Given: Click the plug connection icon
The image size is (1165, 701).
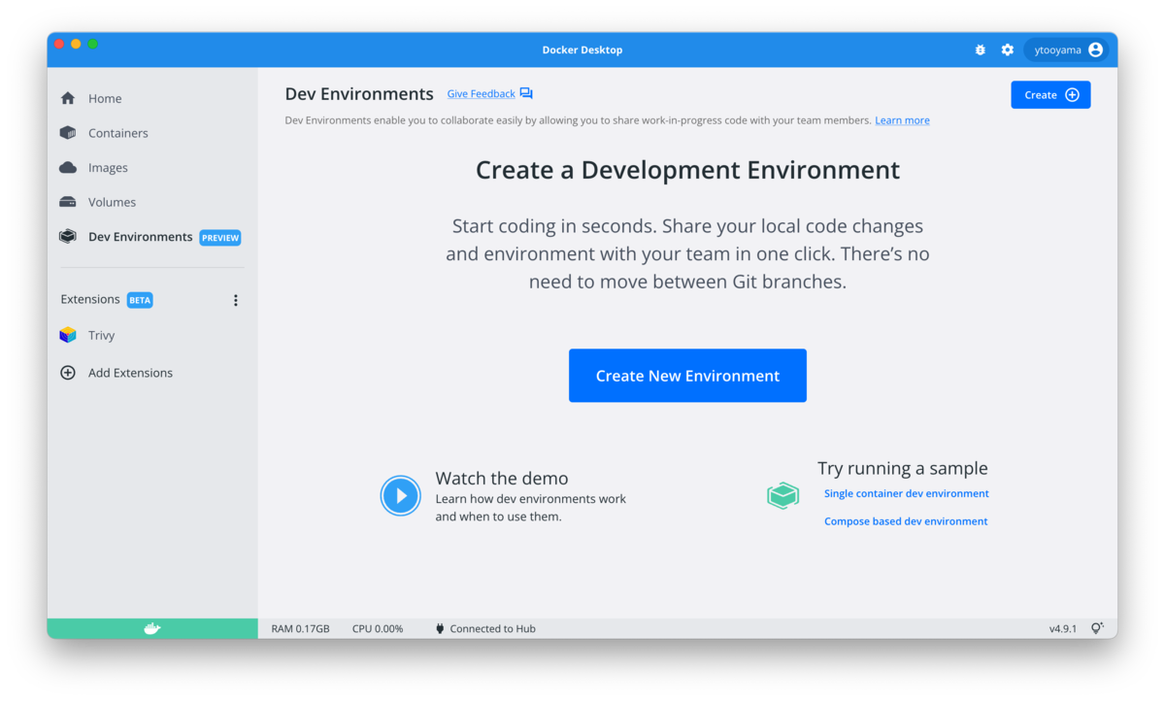Looking at the screenshot, I should point(440,629).
